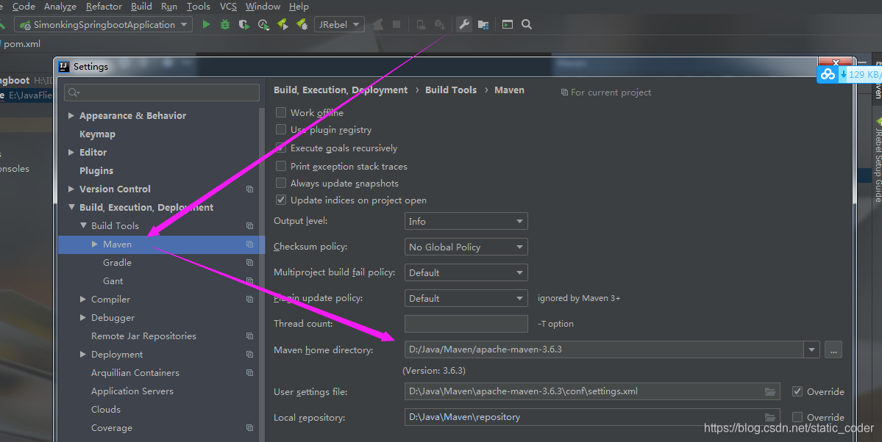882x442 pixels.
Task: Collapse the Build Tools node
Action: click(x=83, y=226)
